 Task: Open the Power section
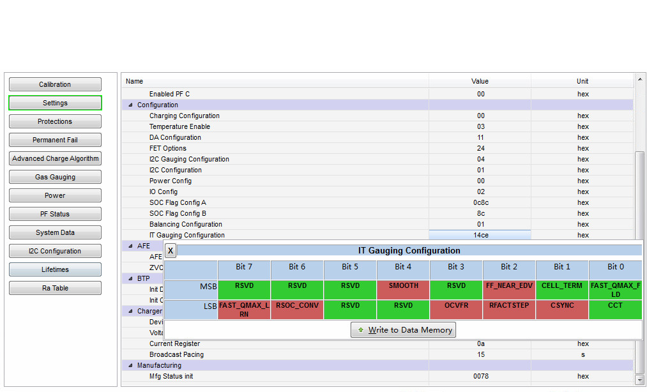[x=55, y=195]
